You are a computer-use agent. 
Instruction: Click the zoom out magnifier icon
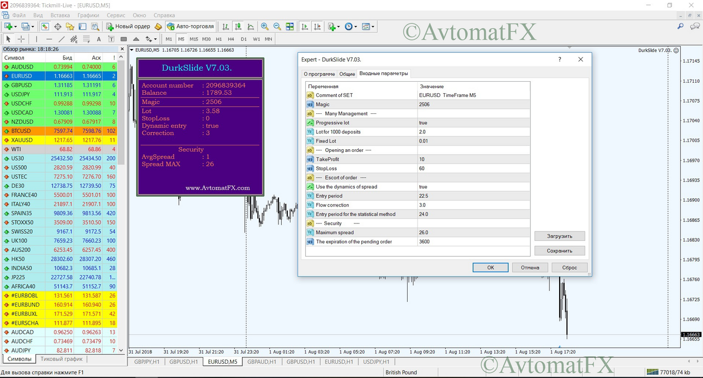coord(277,26)
